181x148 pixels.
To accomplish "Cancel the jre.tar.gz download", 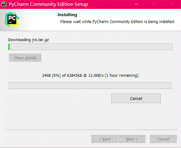I will (136, 98).
